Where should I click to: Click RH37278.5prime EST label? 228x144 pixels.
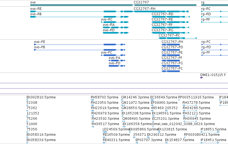click(196, 103)
